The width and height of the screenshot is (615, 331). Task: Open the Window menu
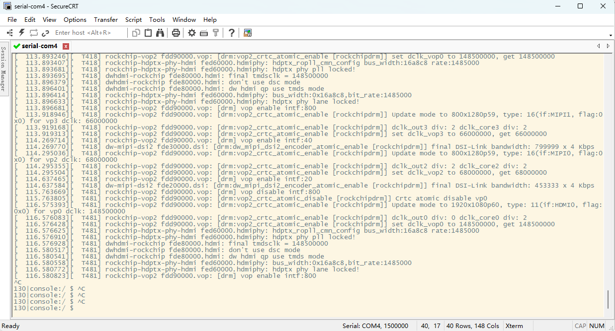[184, 19]
